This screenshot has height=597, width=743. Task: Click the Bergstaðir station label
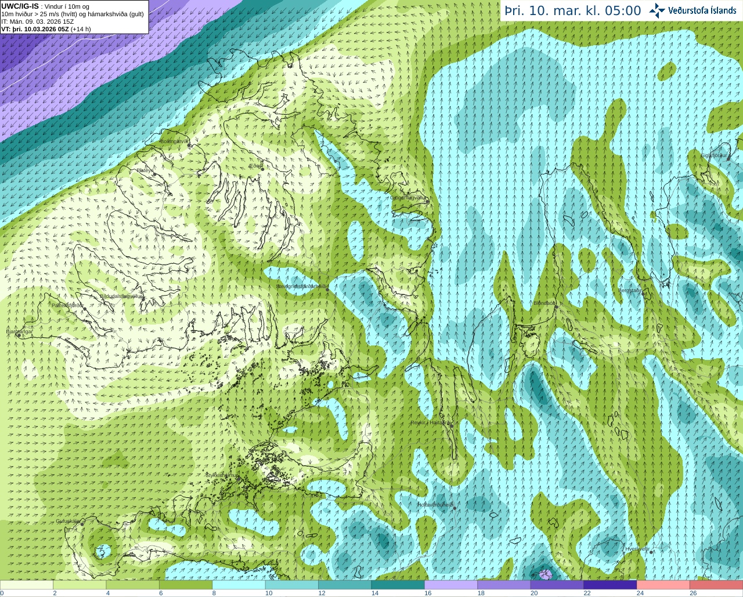point(629,290)
